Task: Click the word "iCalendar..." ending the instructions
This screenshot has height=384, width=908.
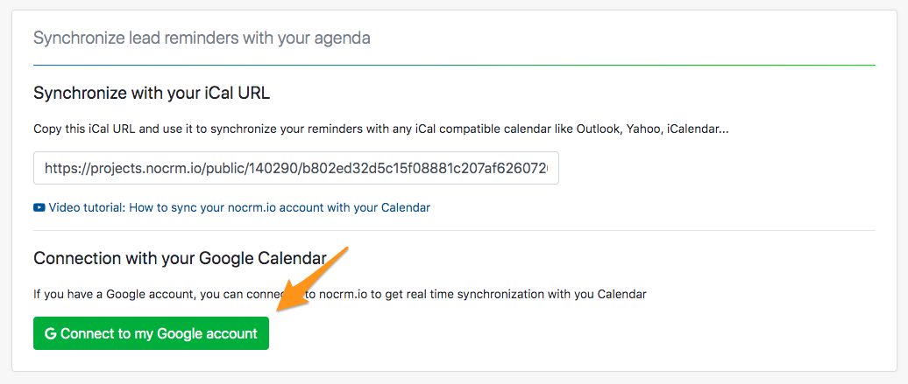Action: [x=698, y=129]
